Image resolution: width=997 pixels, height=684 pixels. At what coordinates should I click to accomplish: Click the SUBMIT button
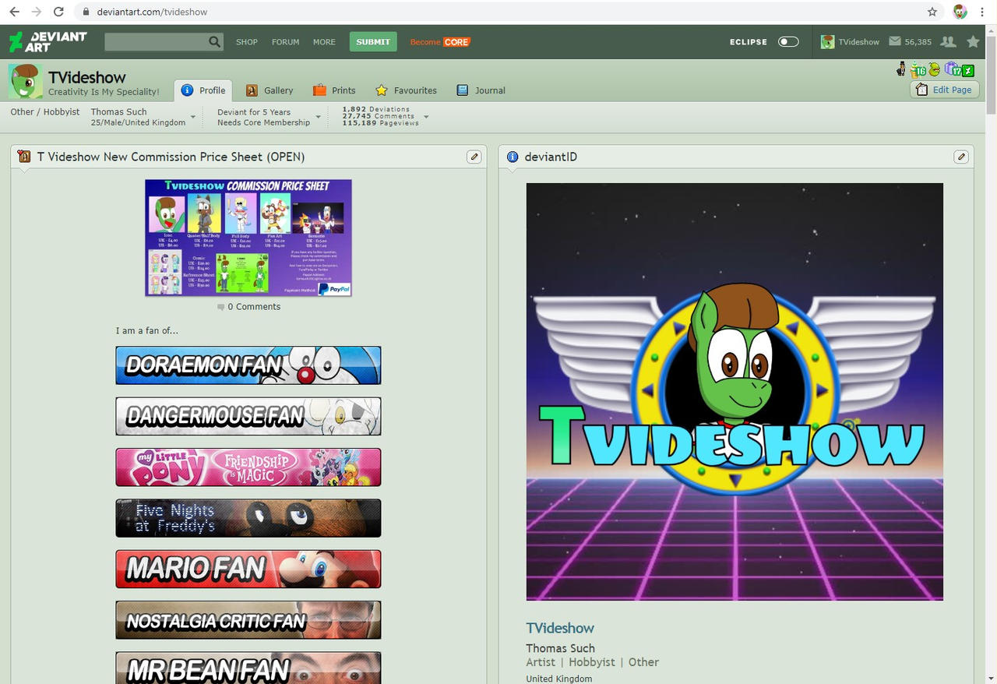coord(373,41)
